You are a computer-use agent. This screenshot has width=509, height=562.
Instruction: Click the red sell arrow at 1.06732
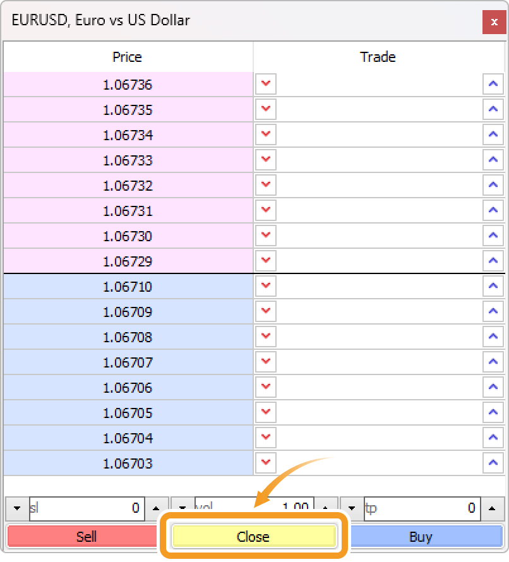coord(265,185)
